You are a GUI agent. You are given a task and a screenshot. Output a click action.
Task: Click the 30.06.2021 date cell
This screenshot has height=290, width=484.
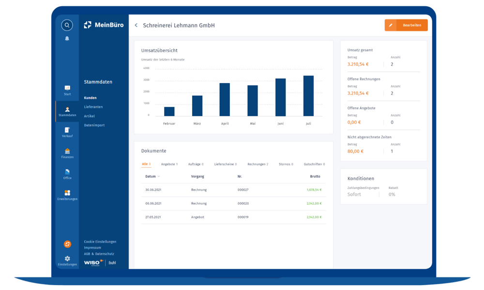click(153, 190)
